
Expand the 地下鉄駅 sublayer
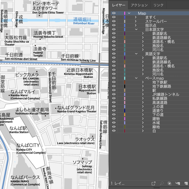tap(143, 82)
